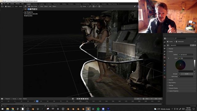This screenshot has height=111, width=197.
Task: Open the Tool properties tab
Action: [x=165, y=42]
